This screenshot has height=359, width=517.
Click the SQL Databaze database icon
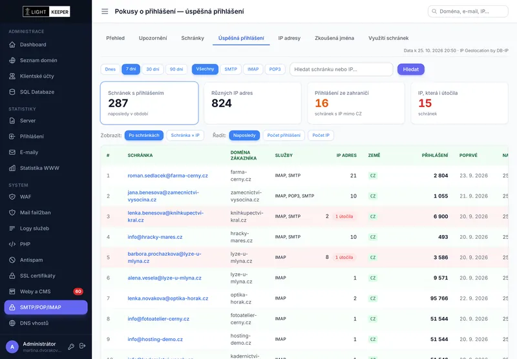click(12, 92)
